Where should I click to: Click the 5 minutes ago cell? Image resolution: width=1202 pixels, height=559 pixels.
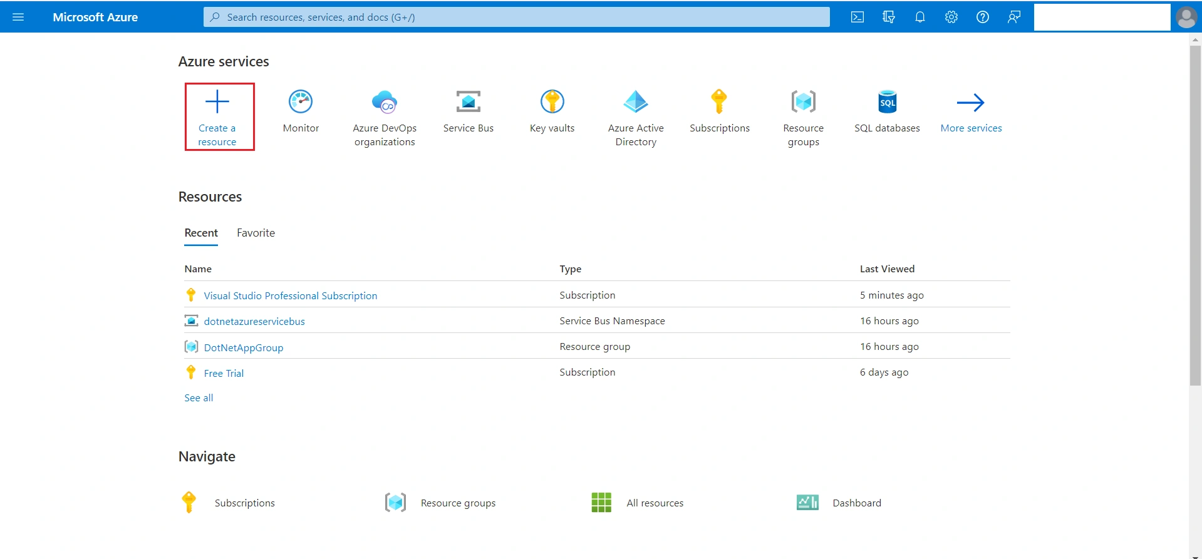pyautogui.click(x=891, y=295)
